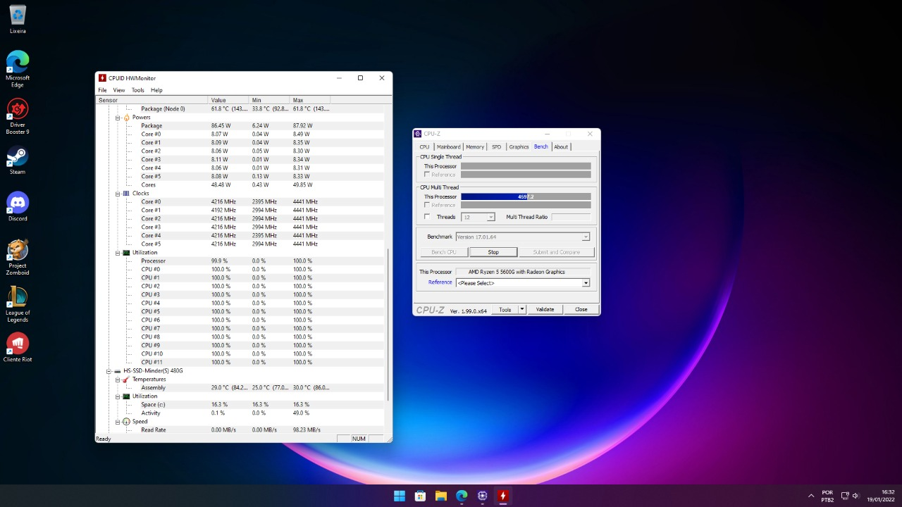The width and height of the screenshot is (902, 507).
Task: Switch to the Mainboard tab in CPU-Z
Action: click(x=448, y=147)
